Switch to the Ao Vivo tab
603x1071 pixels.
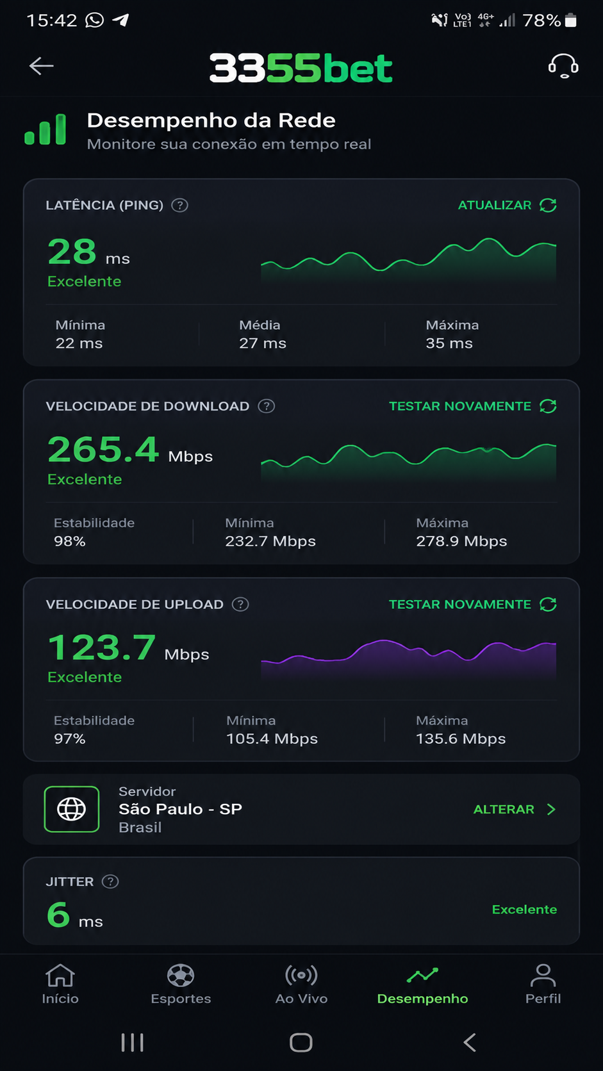coord(301,985)
